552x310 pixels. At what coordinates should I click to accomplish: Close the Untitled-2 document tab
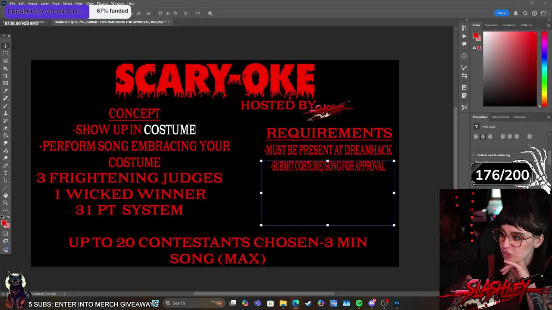[x=169, y=22]
